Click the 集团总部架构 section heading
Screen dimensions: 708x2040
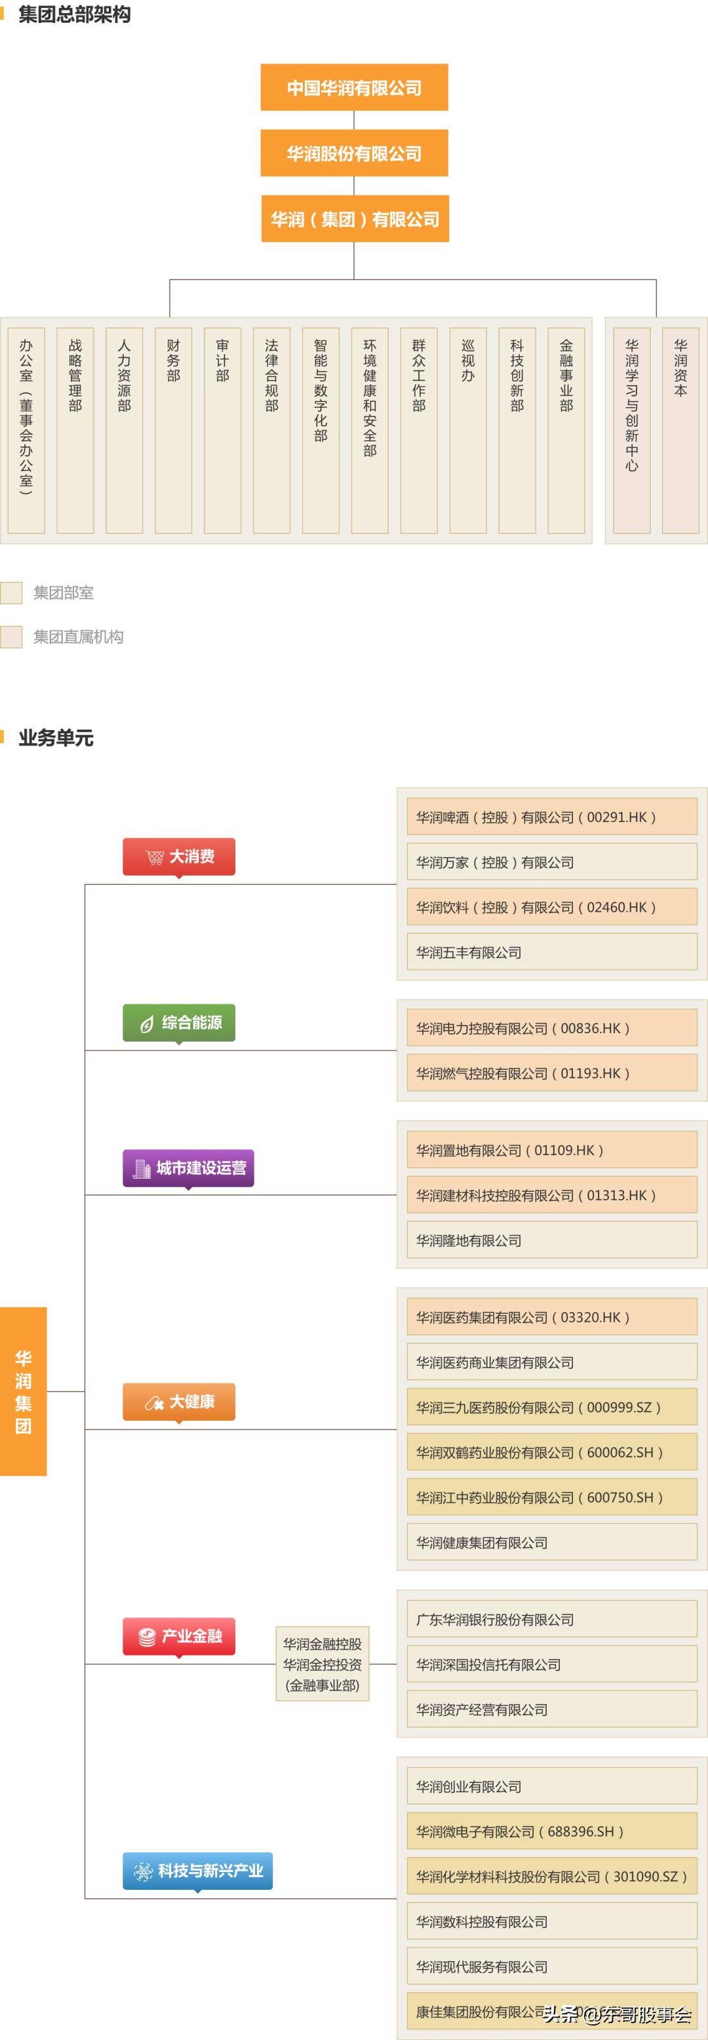74,14
